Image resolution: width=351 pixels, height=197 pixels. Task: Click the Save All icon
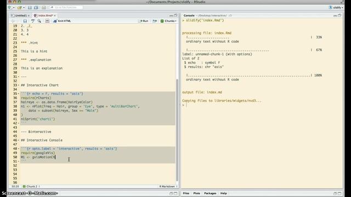tap(36, 8)
